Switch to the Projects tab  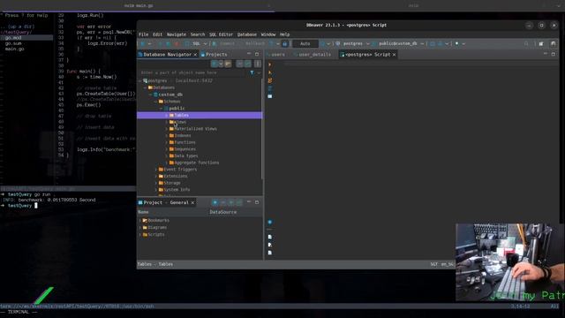214,55
